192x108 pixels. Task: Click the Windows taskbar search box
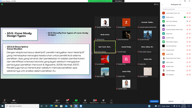[22, 106]
